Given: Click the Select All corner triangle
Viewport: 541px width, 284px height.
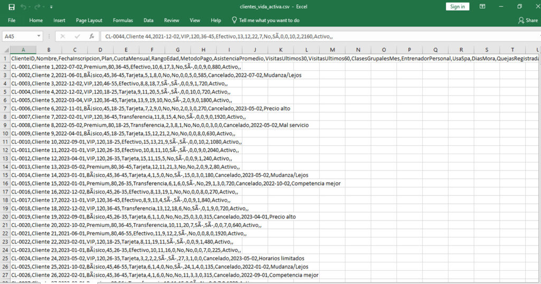Looking at the screenshot, I should [5, 50].
